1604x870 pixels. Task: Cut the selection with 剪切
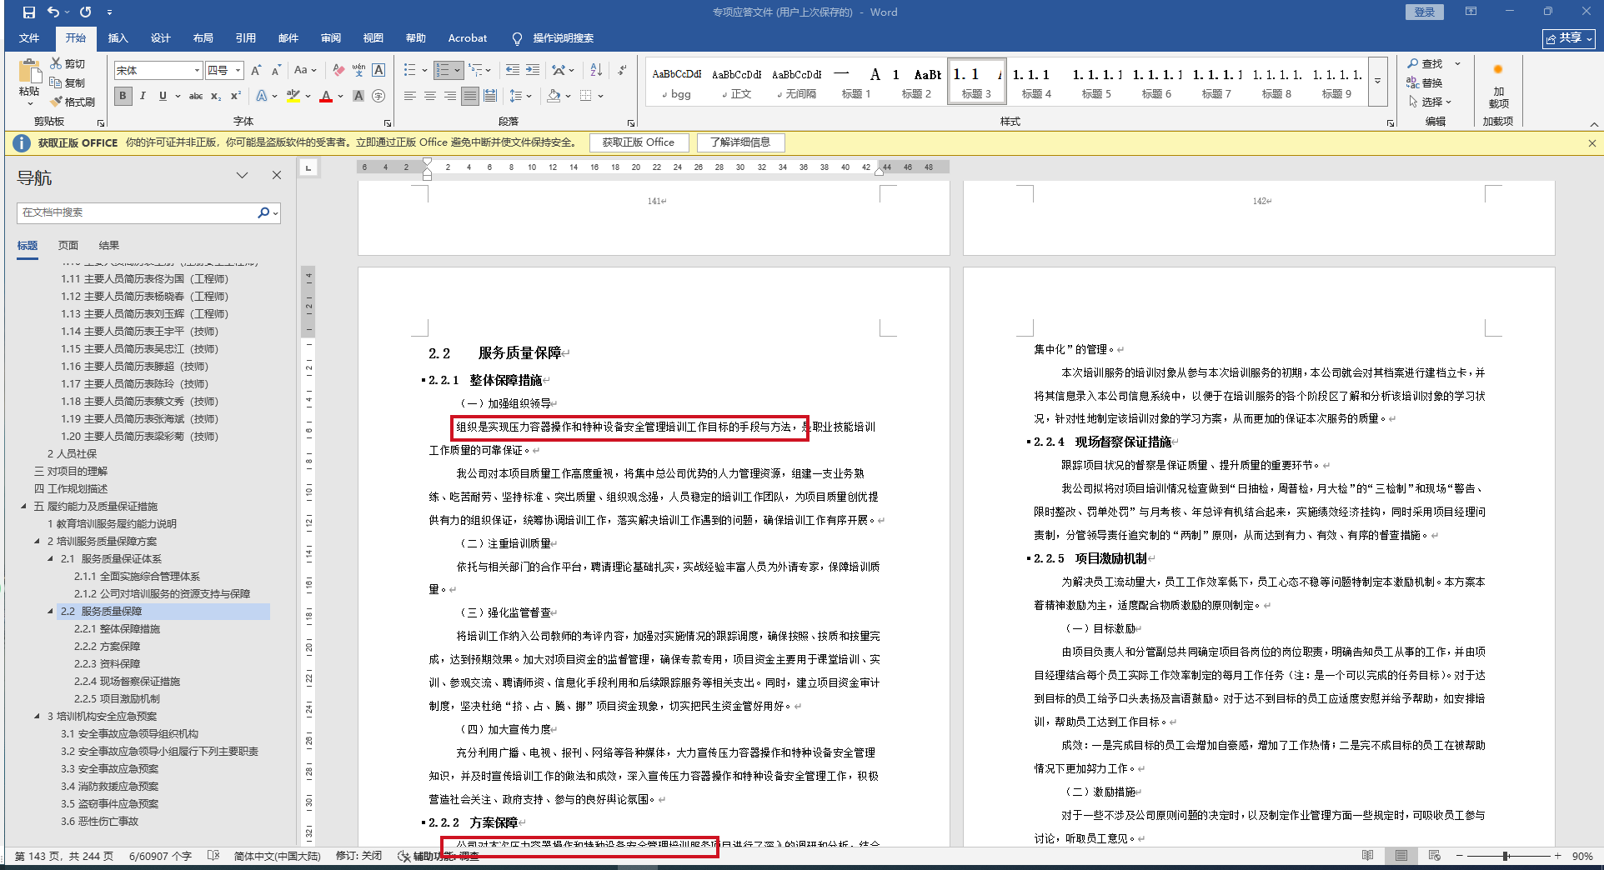click(68, 63)
